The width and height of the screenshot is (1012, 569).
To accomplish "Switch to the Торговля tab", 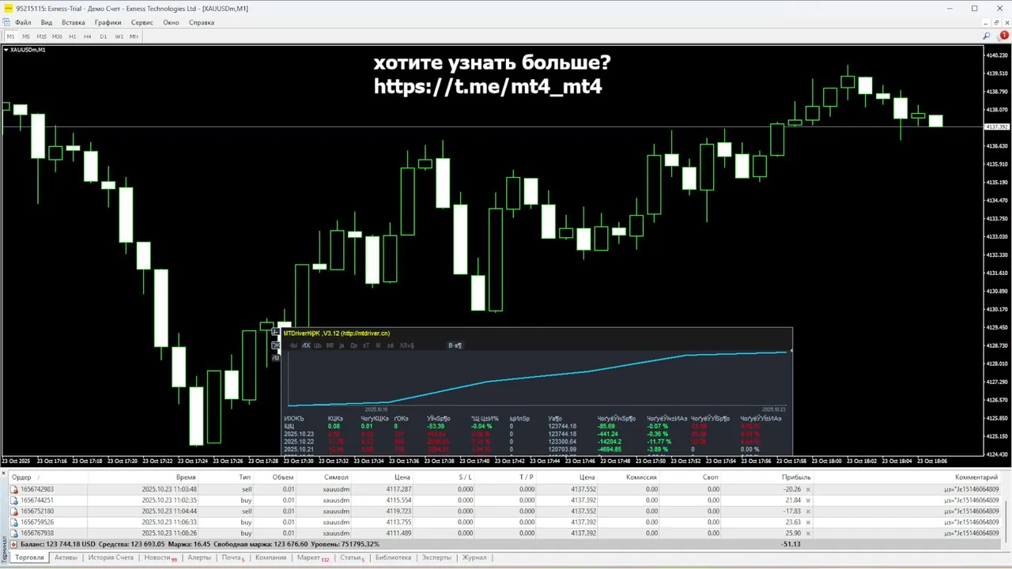I will pyautogui.click(x=29, y=558).
